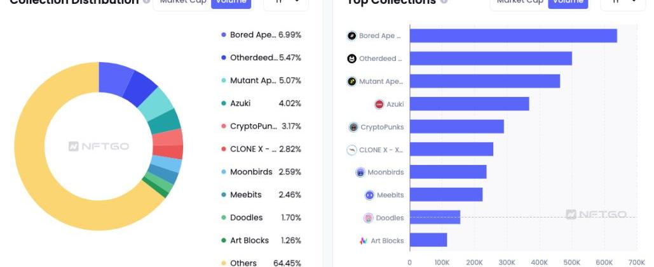Select Volume toggle in Collection Distribution
The width and height of the screenshot is (654, 267).
pyautogui.click(x=231, y=3)
